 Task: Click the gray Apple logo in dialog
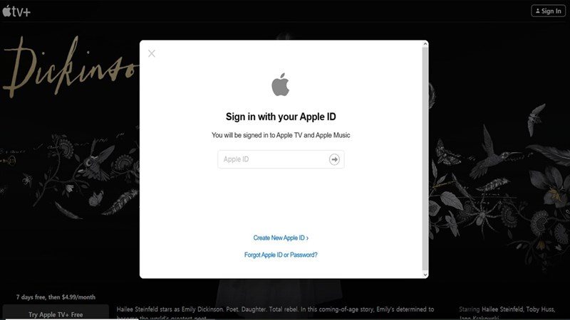tap(281, 85)
